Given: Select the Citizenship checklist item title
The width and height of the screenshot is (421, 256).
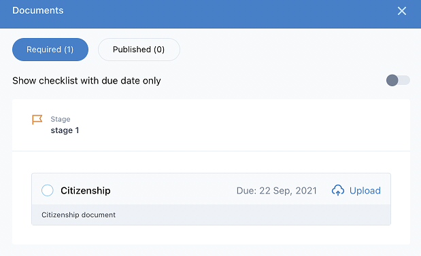Looking at the screenshot, I should (x=86, y=191).
